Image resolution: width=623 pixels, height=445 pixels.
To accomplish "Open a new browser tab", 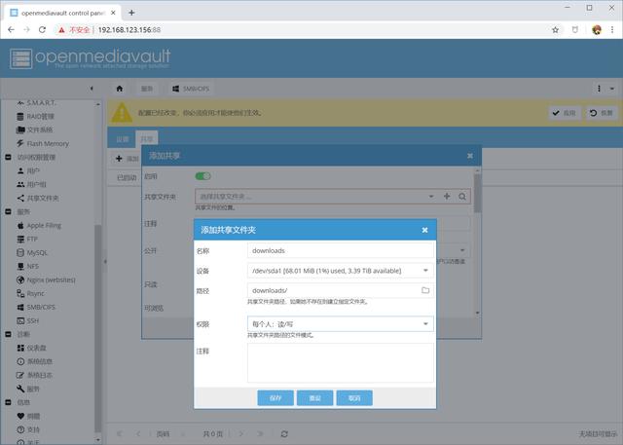I will [131, 13].
